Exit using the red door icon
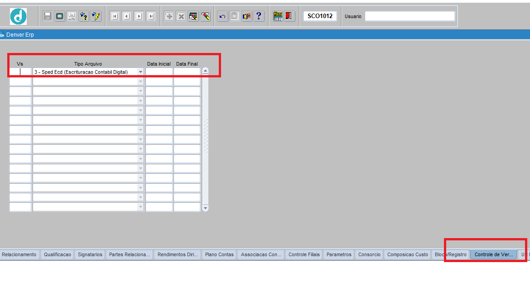Screen dimensions: 530x282 [289, 16]
